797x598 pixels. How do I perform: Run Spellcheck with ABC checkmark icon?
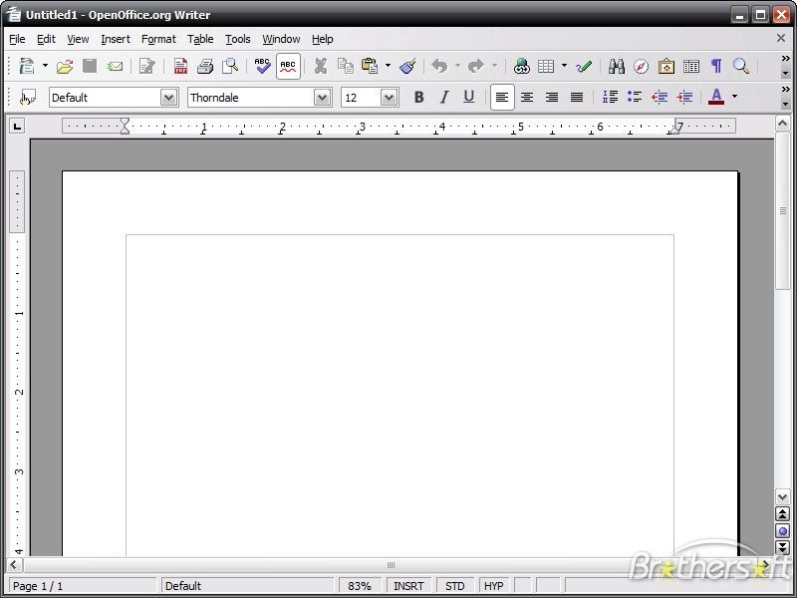[263, 66]
